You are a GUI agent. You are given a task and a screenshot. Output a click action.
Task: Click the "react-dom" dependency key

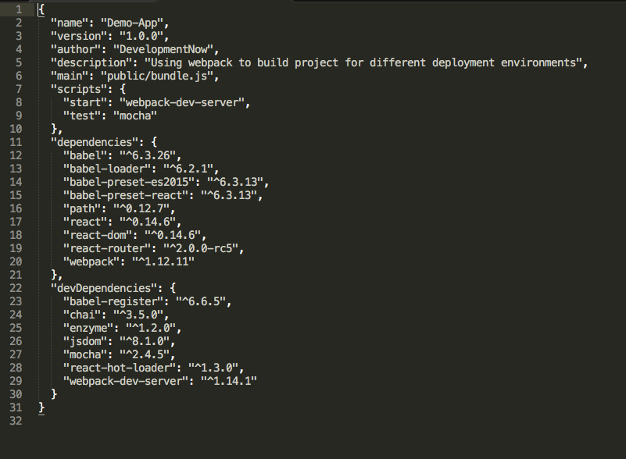coord(99,235)
